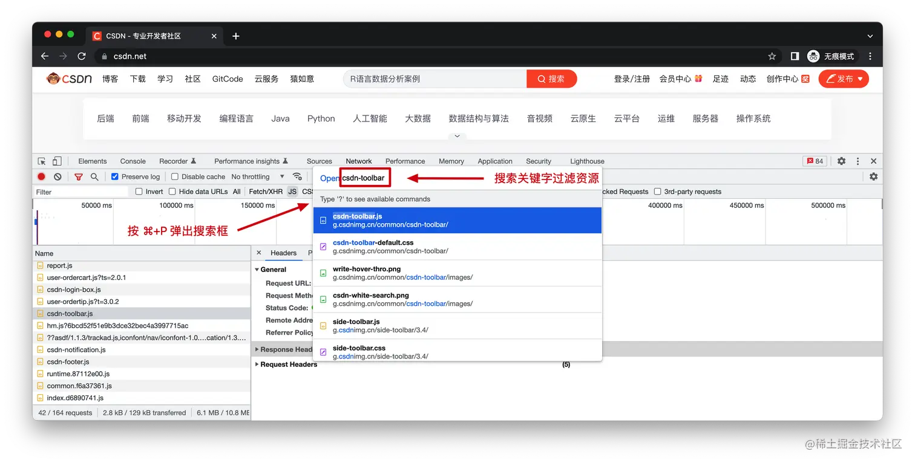915x463 pixels.
Task: Check the Invert filter checkbox
Action: (x=139, y=192)
